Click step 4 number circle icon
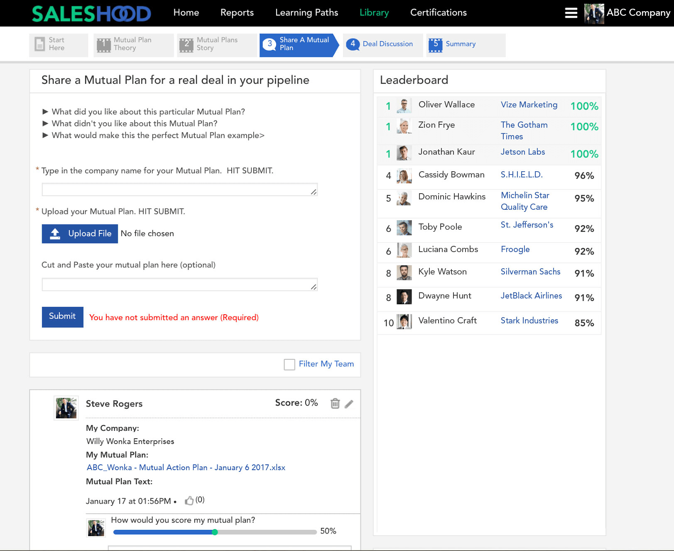Viewport: 674px width, 551px height. click(x=353, y=44)
